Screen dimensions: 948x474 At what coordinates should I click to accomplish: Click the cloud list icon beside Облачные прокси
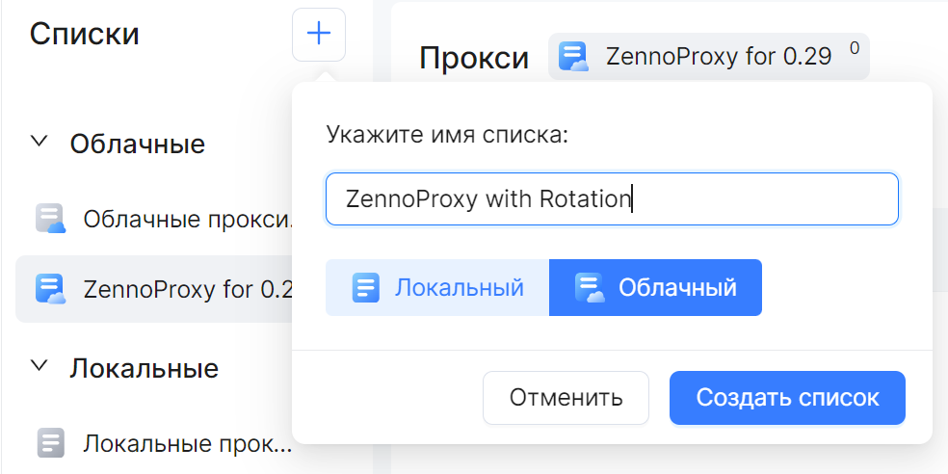tap(51, 219)
